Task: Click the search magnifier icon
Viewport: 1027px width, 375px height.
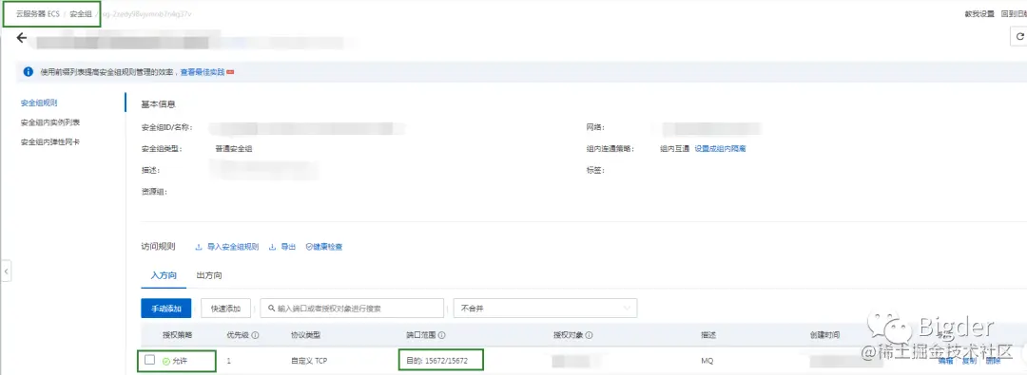Action: coord(270,309)
